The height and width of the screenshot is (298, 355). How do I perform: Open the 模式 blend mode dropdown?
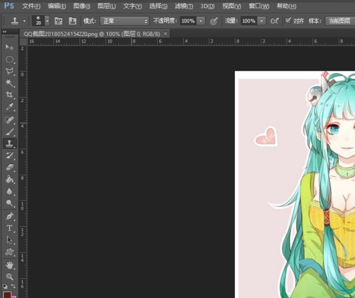click(x=124, y=20)
